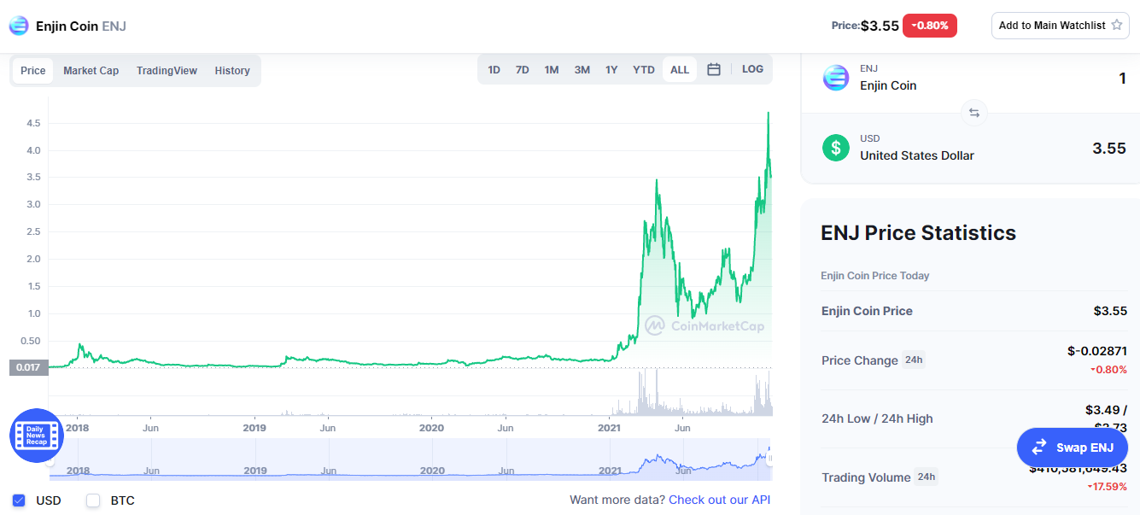The width and height of the screenshot is (1140, 515).
Task: Click the right handle of the range navigator
Action: click(x=770, y=459)
